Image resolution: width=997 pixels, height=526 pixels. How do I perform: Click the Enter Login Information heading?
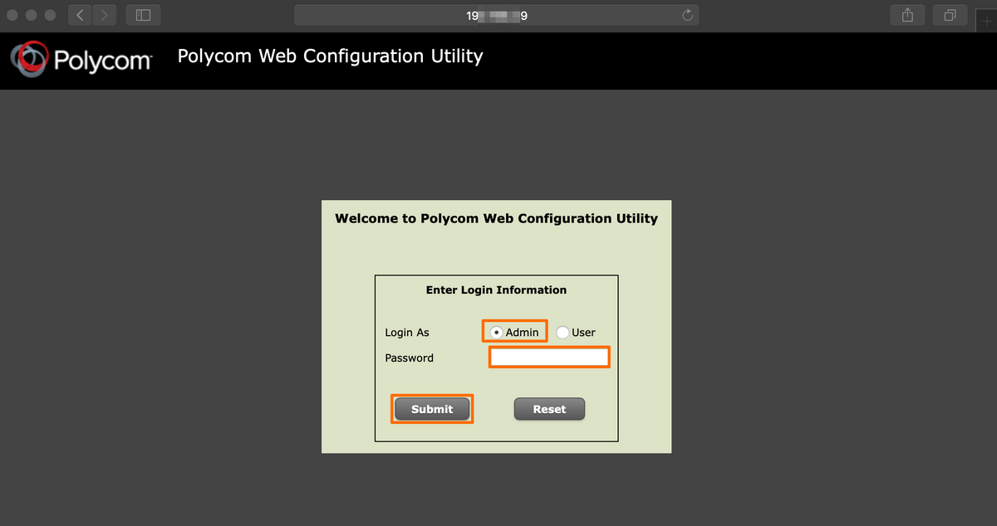click(496, 290)
